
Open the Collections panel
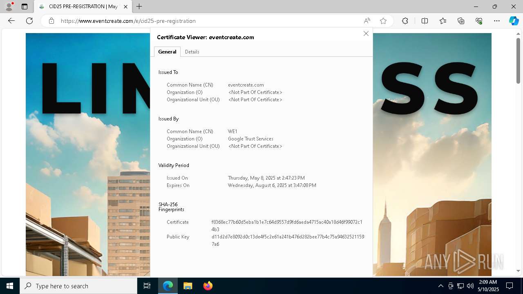click(461, 21)
